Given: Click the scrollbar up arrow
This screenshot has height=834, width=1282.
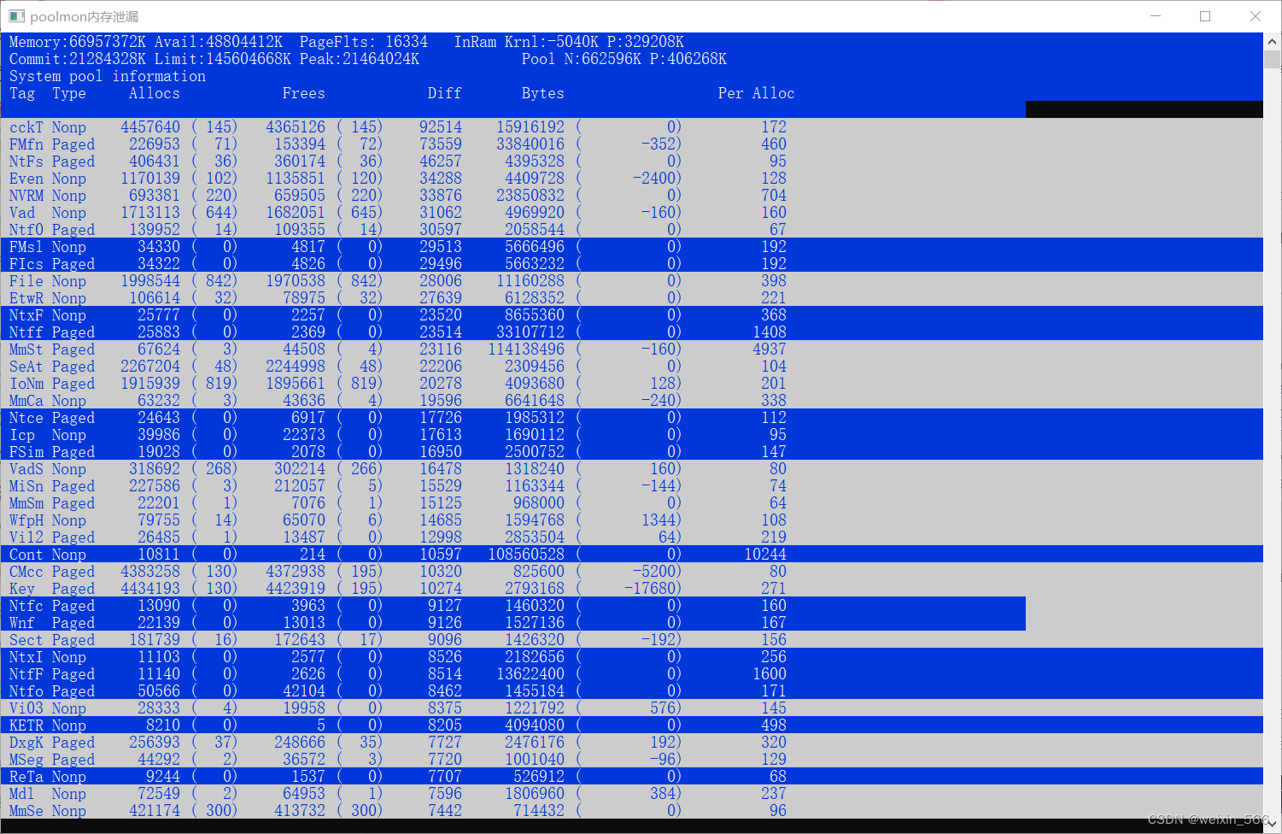Looking at the screenshot, I should click(1272, 41).
